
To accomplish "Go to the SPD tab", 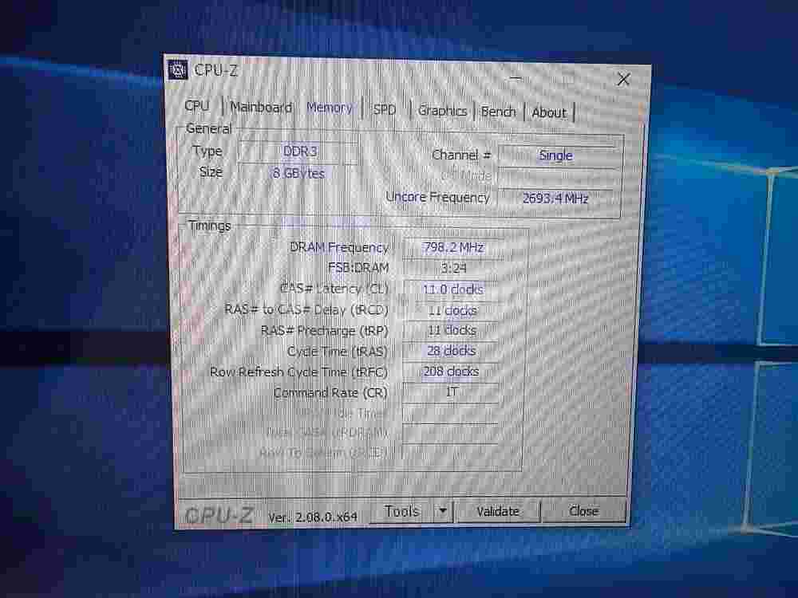I will pyautogui.click(x=385, y=109).
